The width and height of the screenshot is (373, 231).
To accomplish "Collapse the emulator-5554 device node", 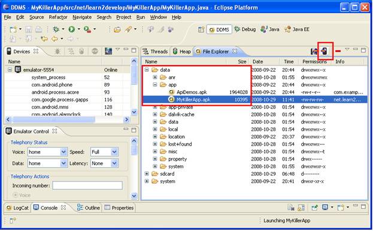I will tap(10, 70).
